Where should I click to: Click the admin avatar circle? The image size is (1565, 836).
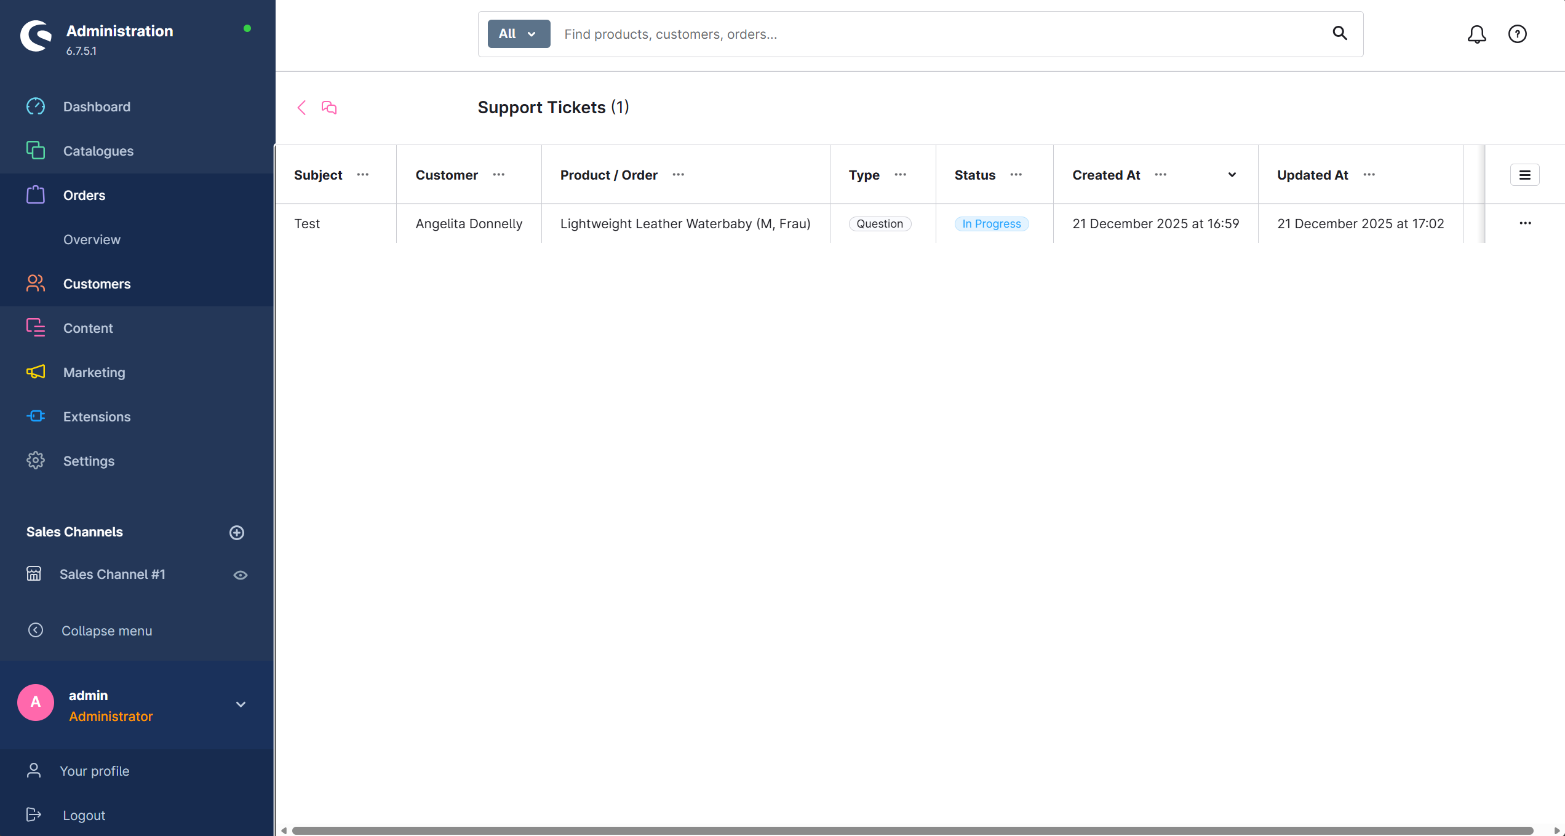pos(36,703)
